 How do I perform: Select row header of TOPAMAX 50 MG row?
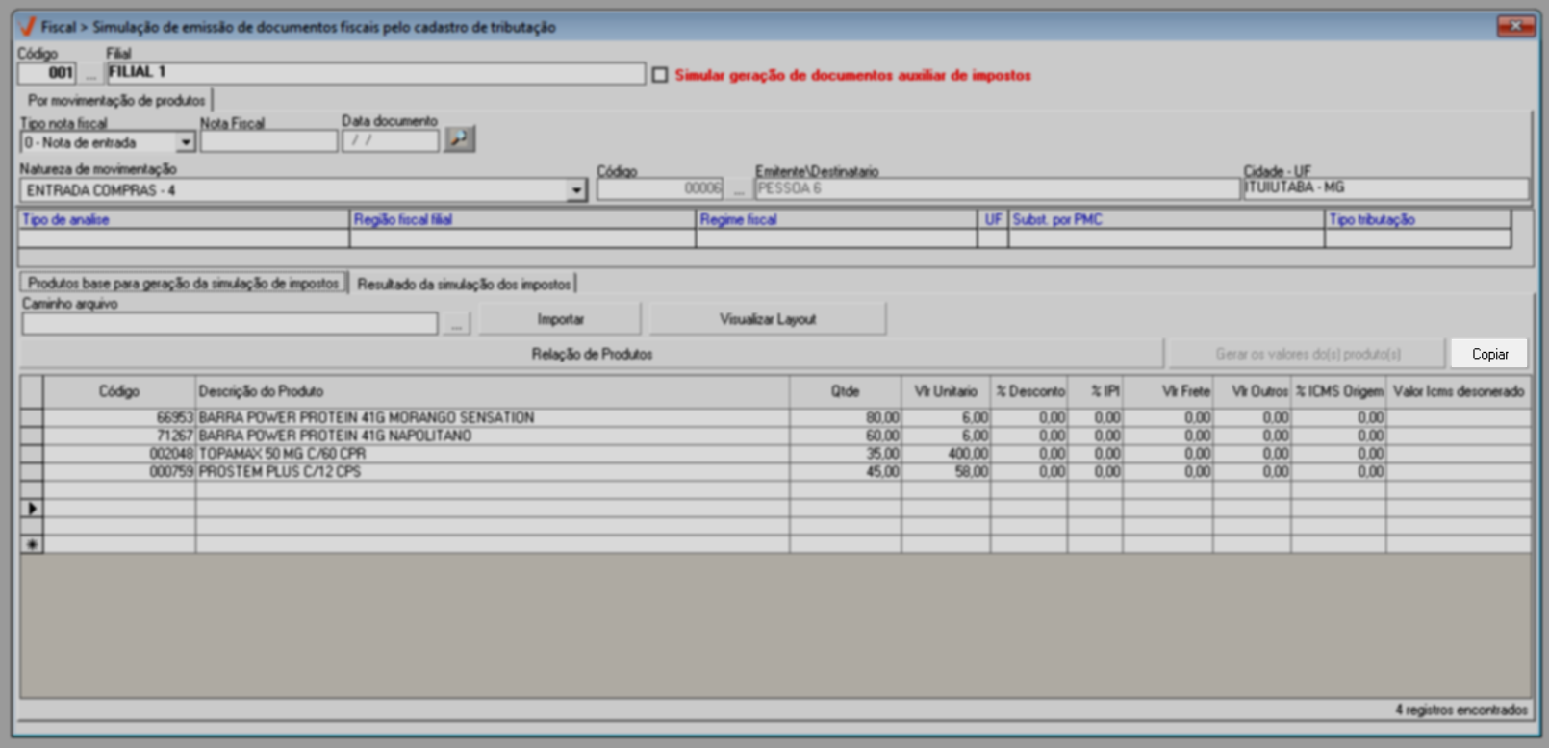(32, 454)
